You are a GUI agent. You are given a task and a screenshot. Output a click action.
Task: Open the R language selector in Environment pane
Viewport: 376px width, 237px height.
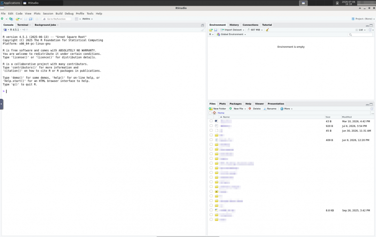point(211,34)
